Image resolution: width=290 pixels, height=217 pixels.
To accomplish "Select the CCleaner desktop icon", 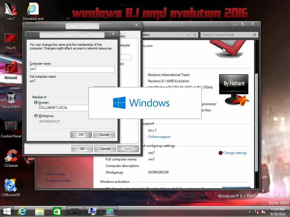I will coord(11,159).
